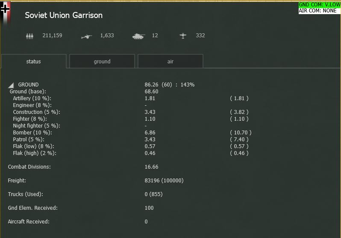This screenshot has width=341, height=238.
Task: Click the Engineer (8 %) row label
Action: coord(32,105)
